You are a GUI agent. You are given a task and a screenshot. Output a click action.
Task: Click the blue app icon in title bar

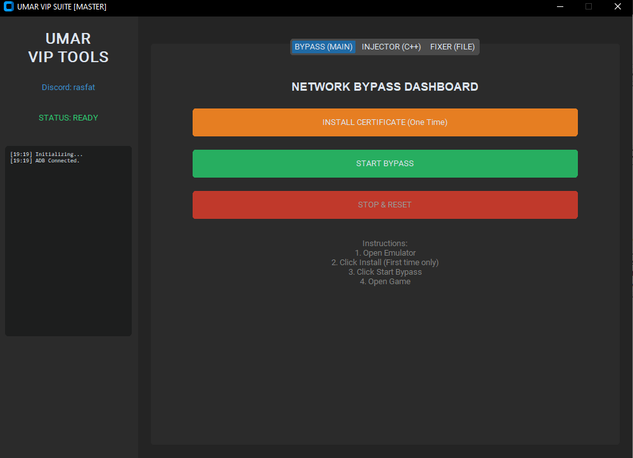(9, 7)
